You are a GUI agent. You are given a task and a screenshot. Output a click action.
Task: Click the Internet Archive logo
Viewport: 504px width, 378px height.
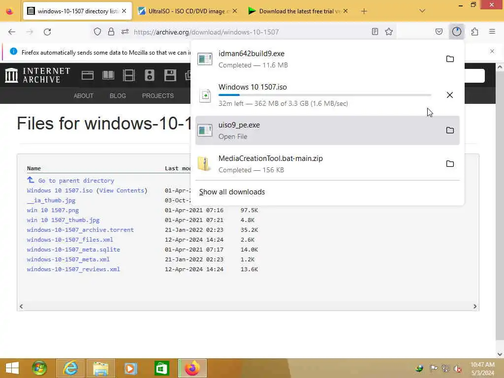coord(37,75)
